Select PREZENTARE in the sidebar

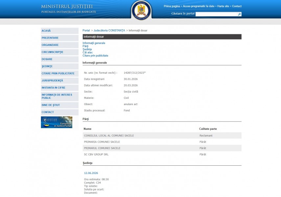pos(59,38)
